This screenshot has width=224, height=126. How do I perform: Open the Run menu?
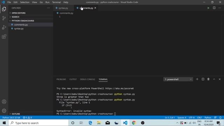[x=47, y=2]
